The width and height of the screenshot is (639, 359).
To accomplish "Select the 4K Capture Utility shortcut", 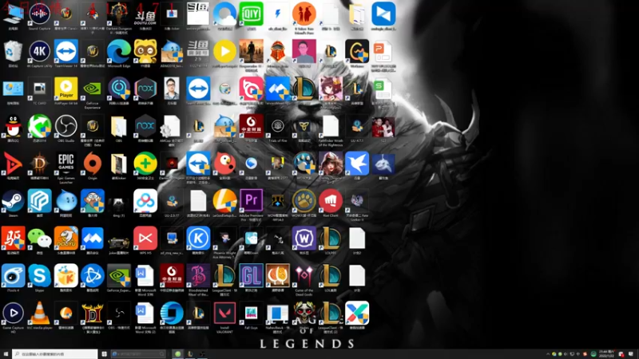I will click(39, 53).
